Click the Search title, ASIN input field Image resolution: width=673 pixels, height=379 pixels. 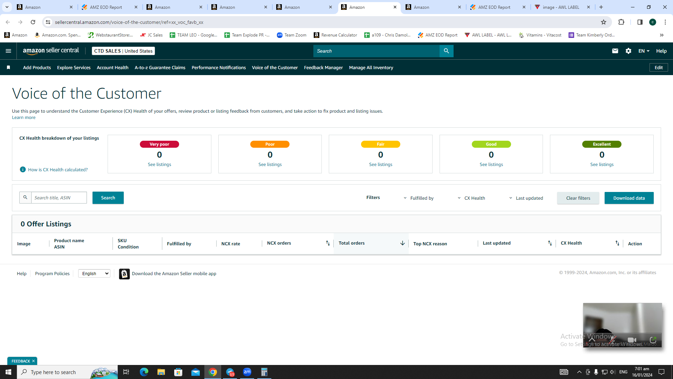59,198
